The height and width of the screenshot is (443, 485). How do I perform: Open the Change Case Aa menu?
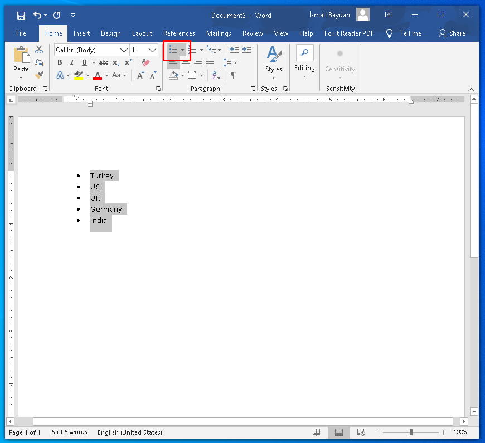point(119,75)
